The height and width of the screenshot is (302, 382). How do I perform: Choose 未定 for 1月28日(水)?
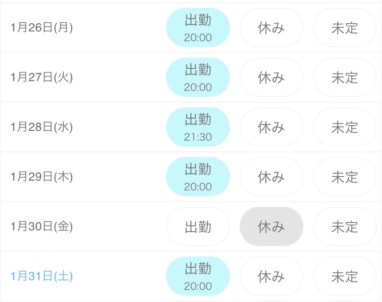click(x=345, y=127)
